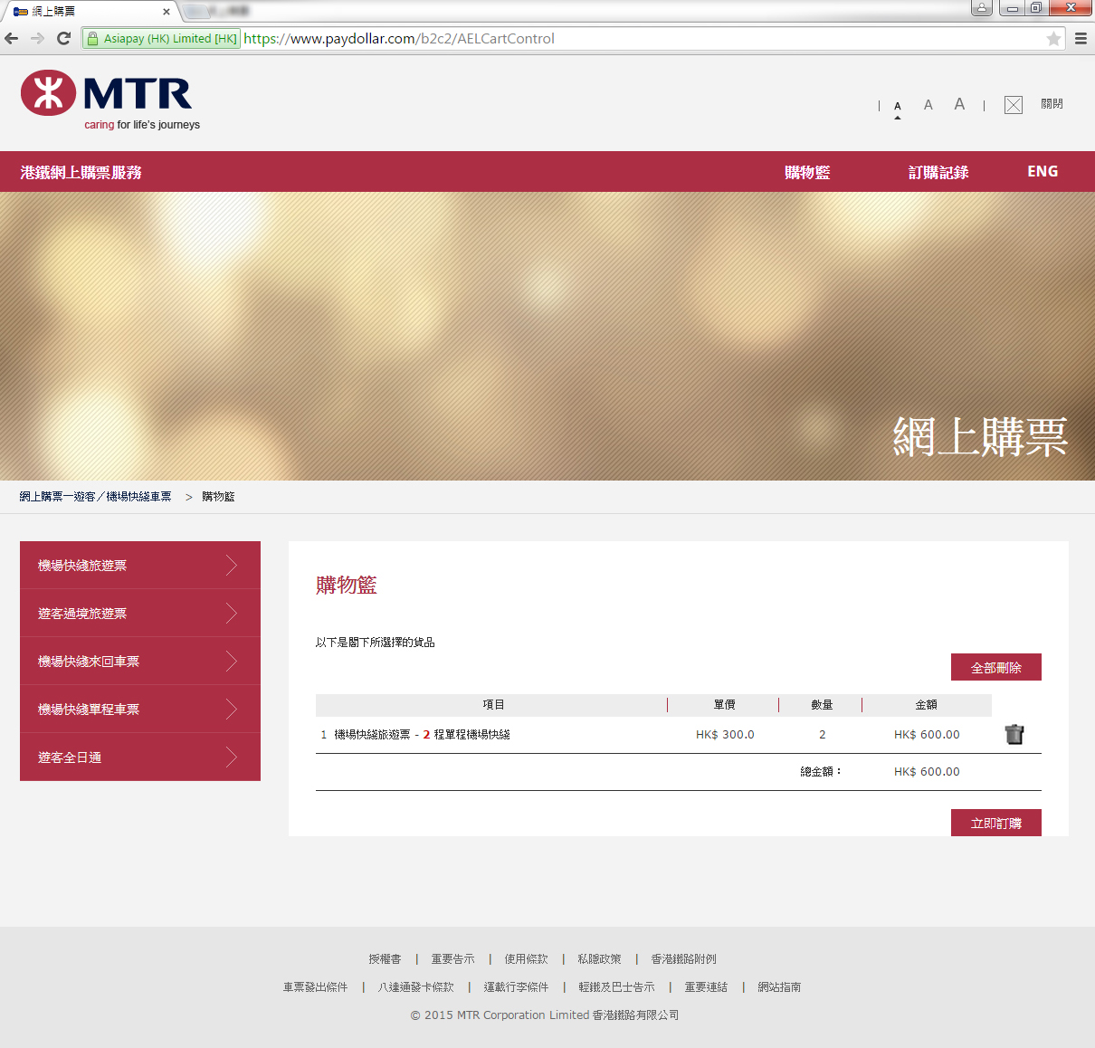Viewport: 1095px width, 1048px height.
Task: Select the smallest font size A
Action: point(898,107)
